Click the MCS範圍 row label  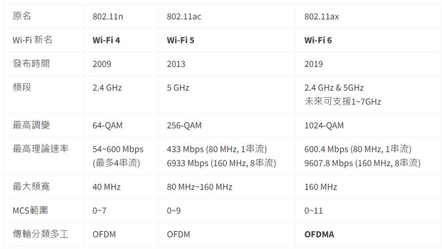(x=30, y=210)
